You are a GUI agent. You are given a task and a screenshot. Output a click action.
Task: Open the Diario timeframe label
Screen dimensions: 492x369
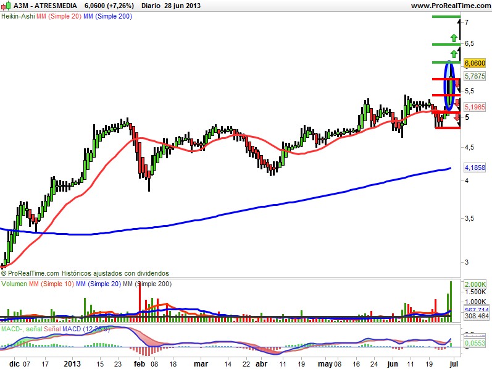pos(151,6)
